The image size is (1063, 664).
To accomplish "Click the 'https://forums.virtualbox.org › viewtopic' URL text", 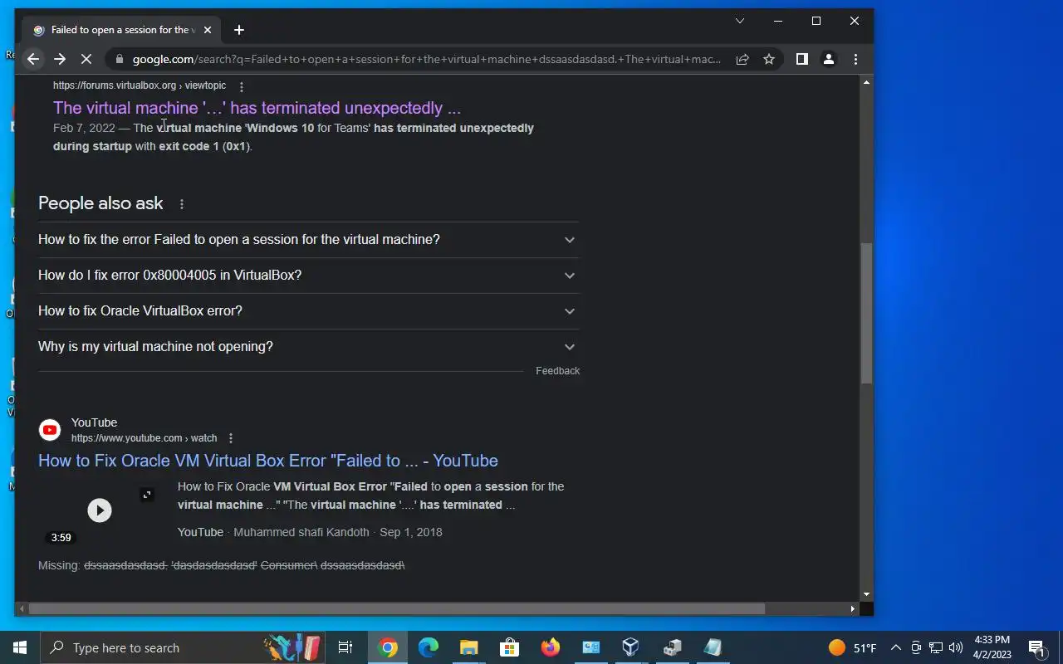I will [140, 85].
